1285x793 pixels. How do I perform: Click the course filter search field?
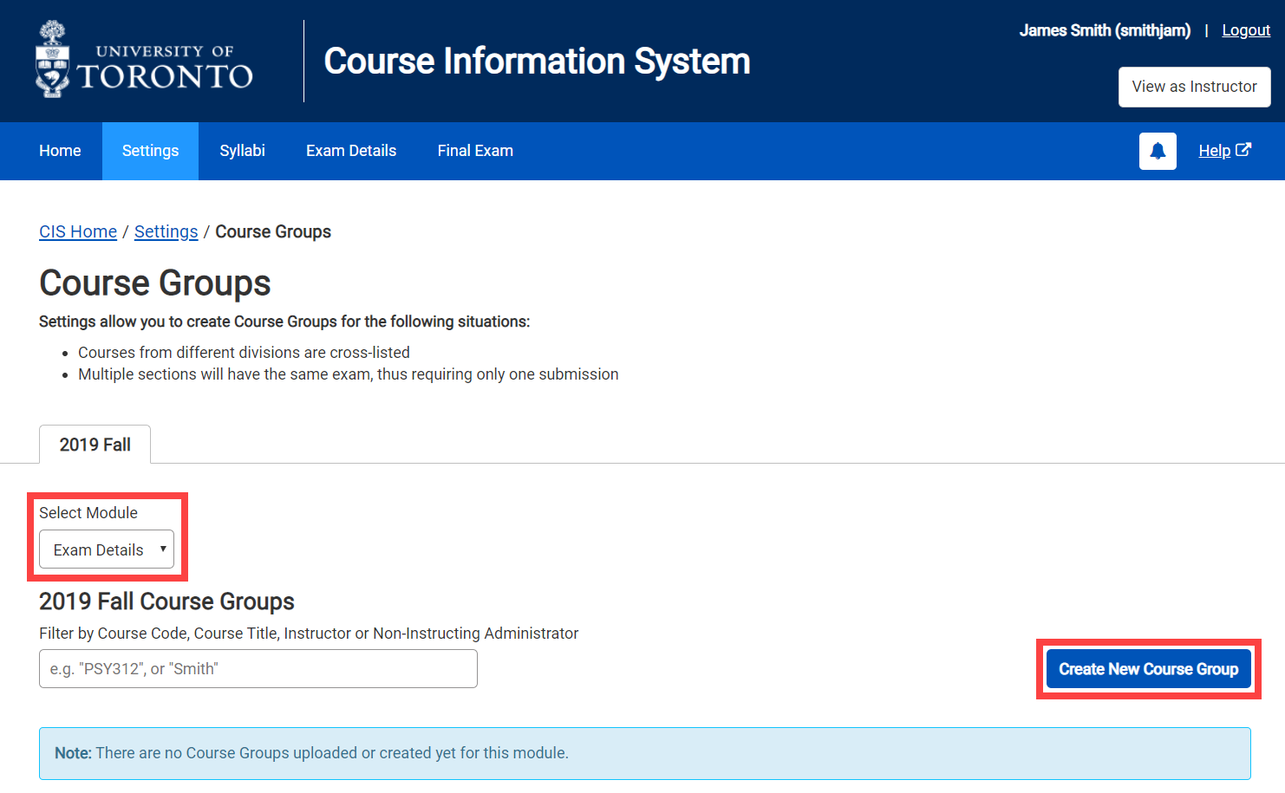point(258,668)
